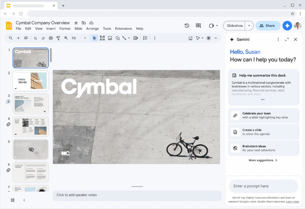Select the Insert line tool
The image size is (305, 209).
(x=125, y=38)
